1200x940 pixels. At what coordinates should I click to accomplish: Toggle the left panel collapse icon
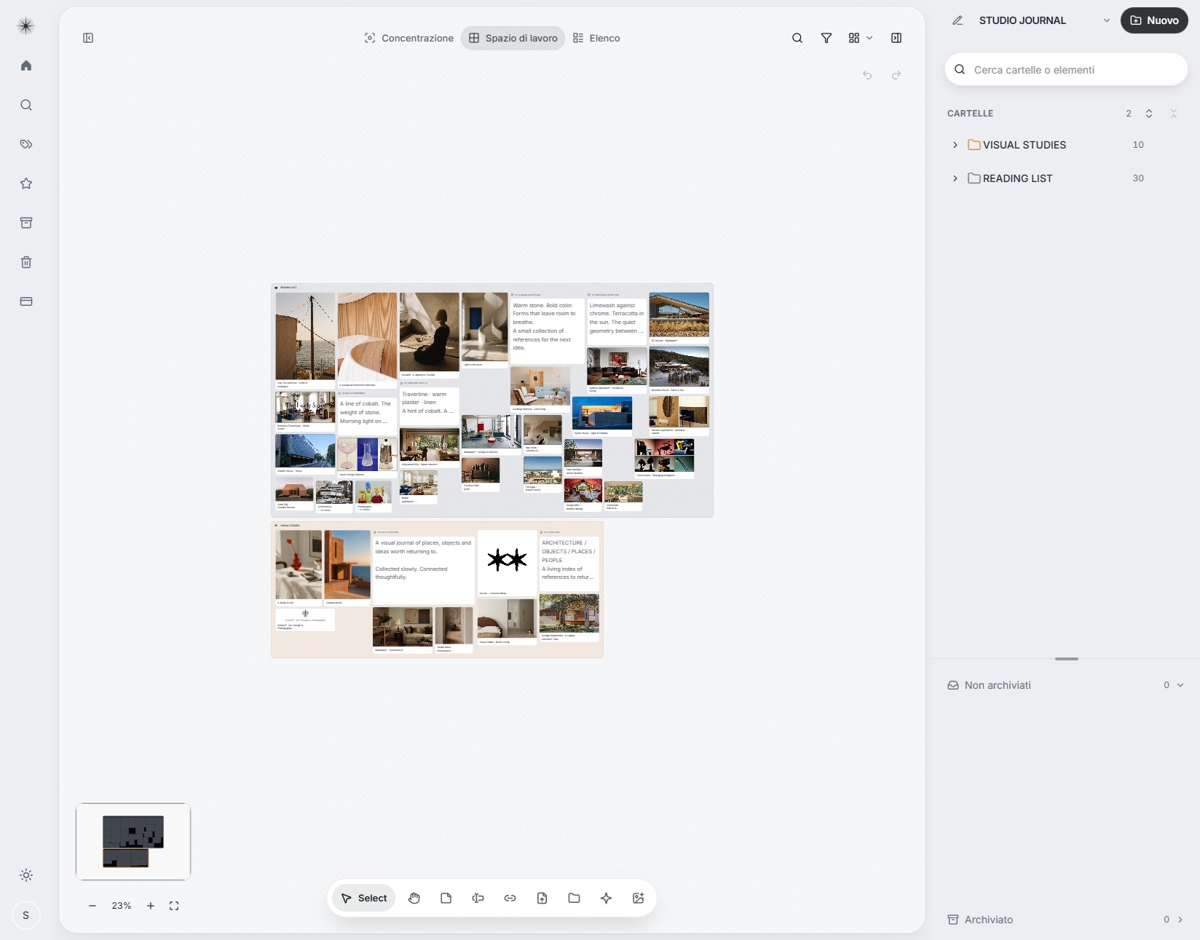tap(88, 38)
